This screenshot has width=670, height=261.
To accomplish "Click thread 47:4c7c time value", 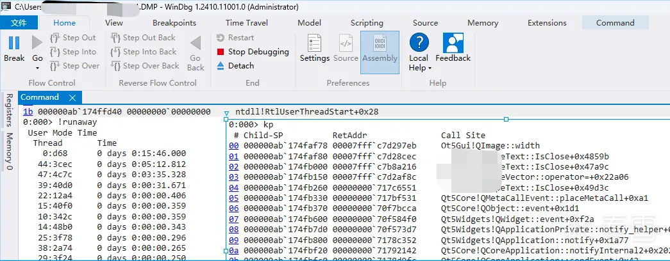I will [x=142, y=175].
